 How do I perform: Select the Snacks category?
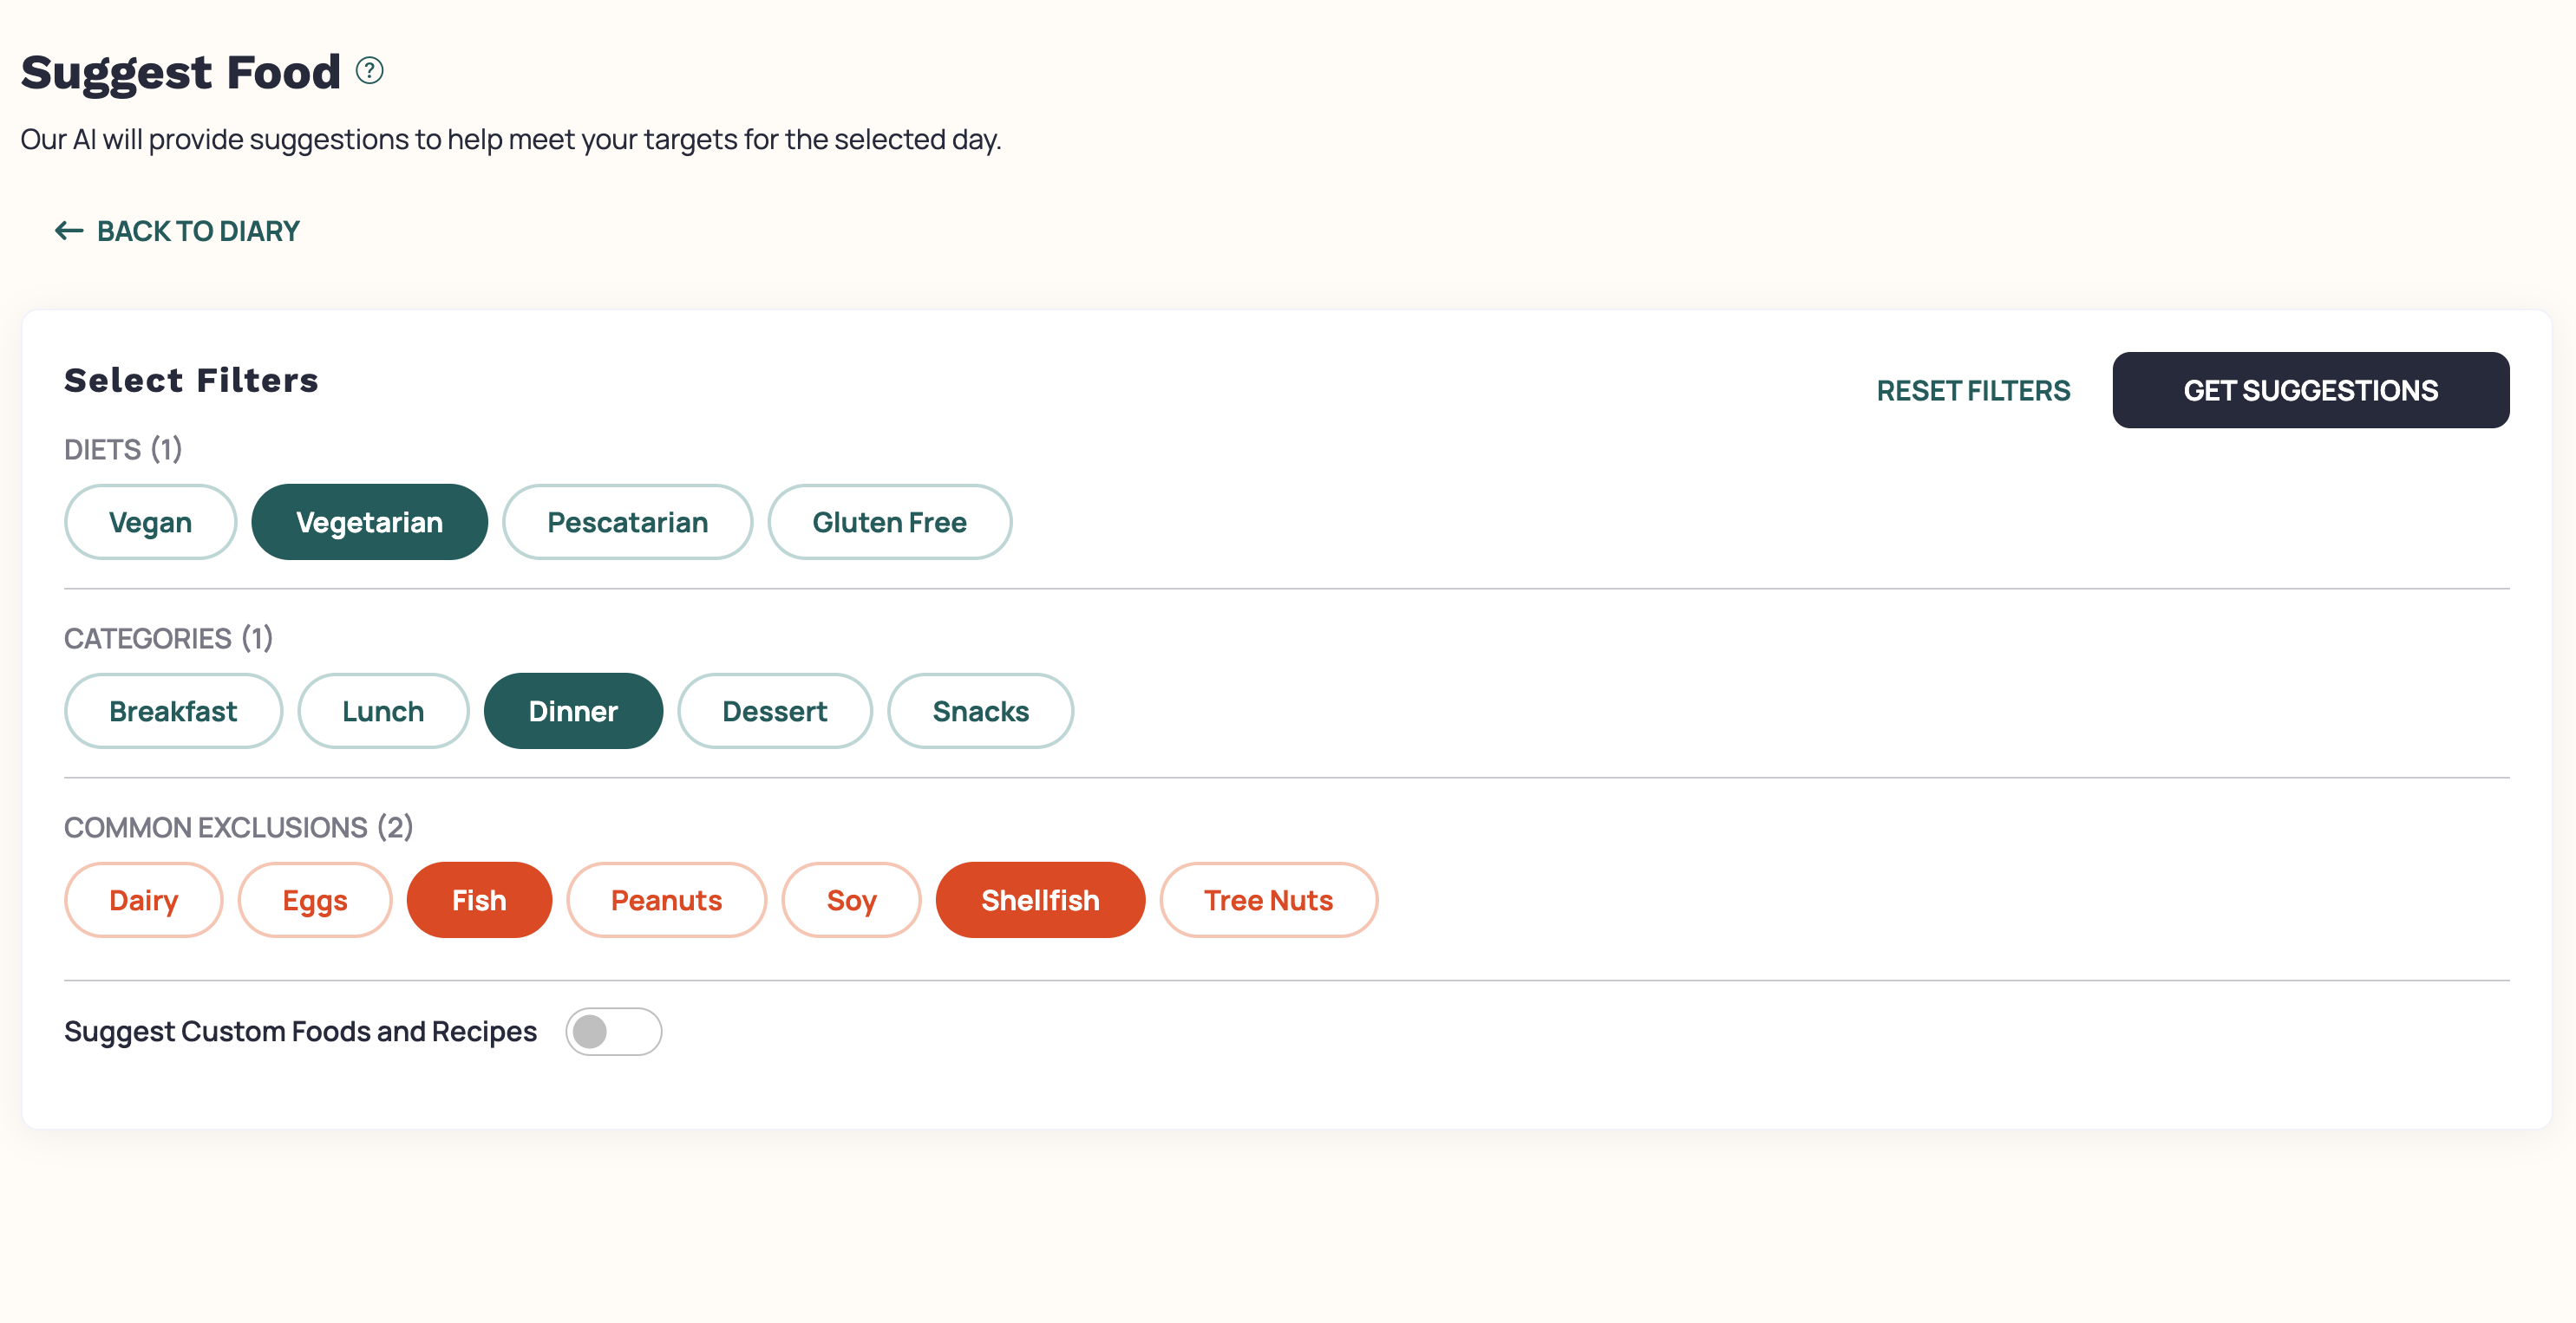(x=980, y=712)
